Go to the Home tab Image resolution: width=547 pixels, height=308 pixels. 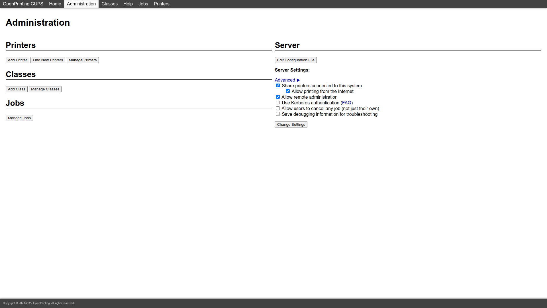point(55,4)
